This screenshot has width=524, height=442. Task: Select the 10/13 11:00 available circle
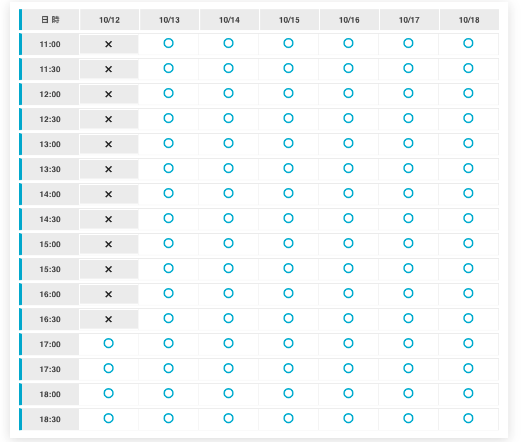coord(168,43)
